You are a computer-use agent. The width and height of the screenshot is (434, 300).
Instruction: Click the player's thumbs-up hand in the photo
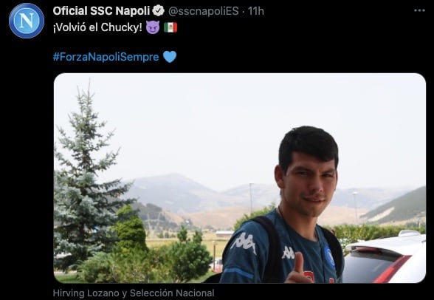click(297, 270)
